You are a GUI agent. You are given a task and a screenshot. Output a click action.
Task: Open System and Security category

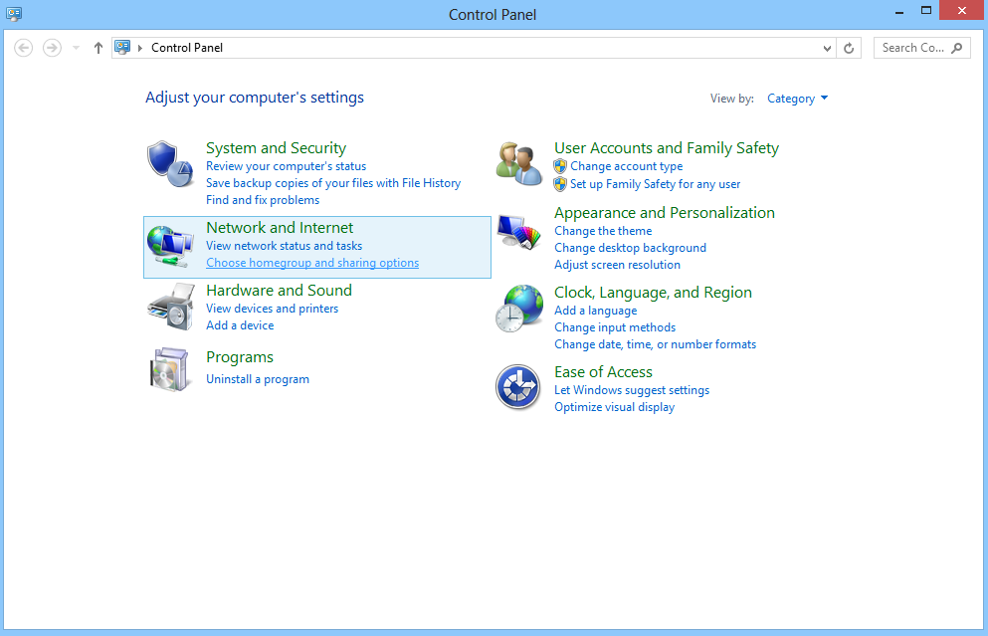276,148
